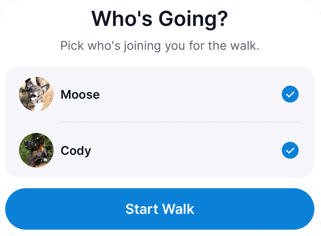This screenshot has width=321, height=236.
Task: Click the French bulldog picture
Action: tap(36, 94)
